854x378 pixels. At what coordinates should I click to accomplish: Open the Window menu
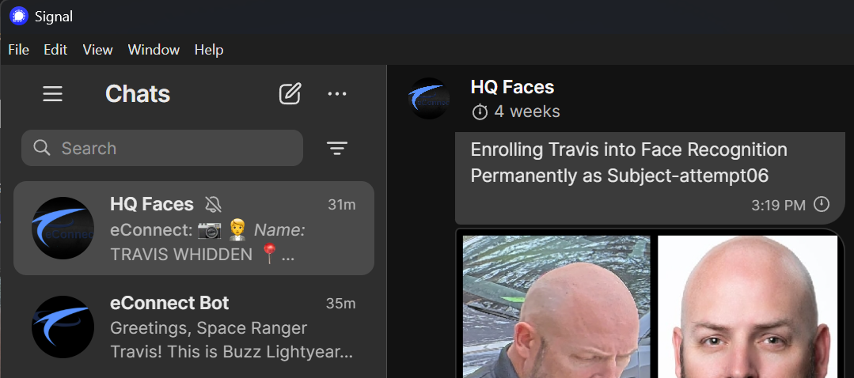coord(154,50)
